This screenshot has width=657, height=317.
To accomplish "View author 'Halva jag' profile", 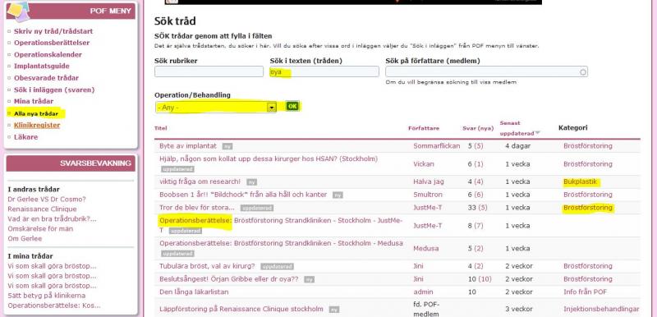I will click(429, 181).
